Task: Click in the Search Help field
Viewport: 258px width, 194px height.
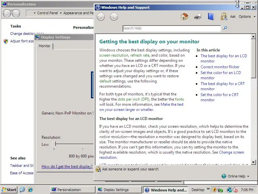Action: 172,28
